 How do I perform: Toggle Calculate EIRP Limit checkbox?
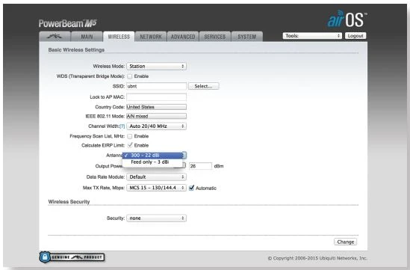coord(130,145)
